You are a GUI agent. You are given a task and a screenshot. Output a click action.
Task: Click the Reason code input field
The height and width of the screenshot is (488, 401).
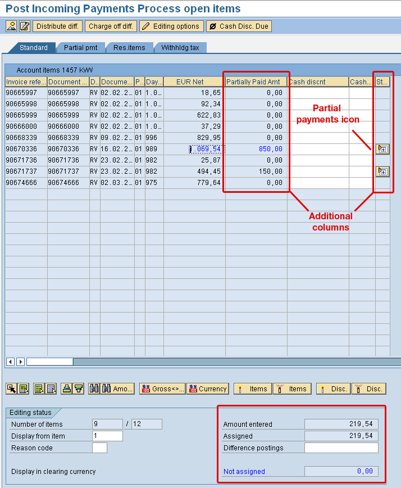[99, 448]
